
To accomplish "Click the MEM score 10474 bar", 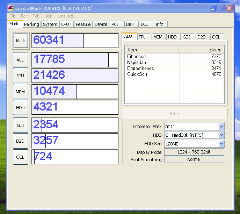I will pos(75,92).
